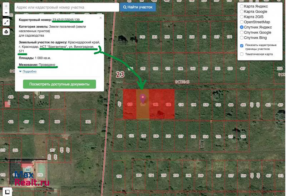This screenshot has height=196, width=286.
Task: Choose OpenStreetMap as the base layer
Action: click(x=242, y=22)
